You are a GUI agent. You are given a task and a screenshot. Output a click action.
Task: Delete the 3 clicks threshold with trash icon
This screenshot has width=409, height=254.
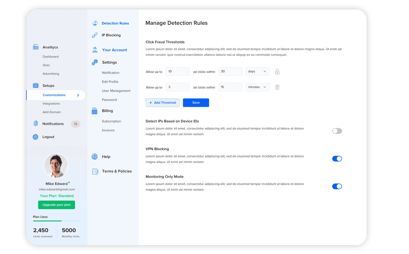point(277,87)
